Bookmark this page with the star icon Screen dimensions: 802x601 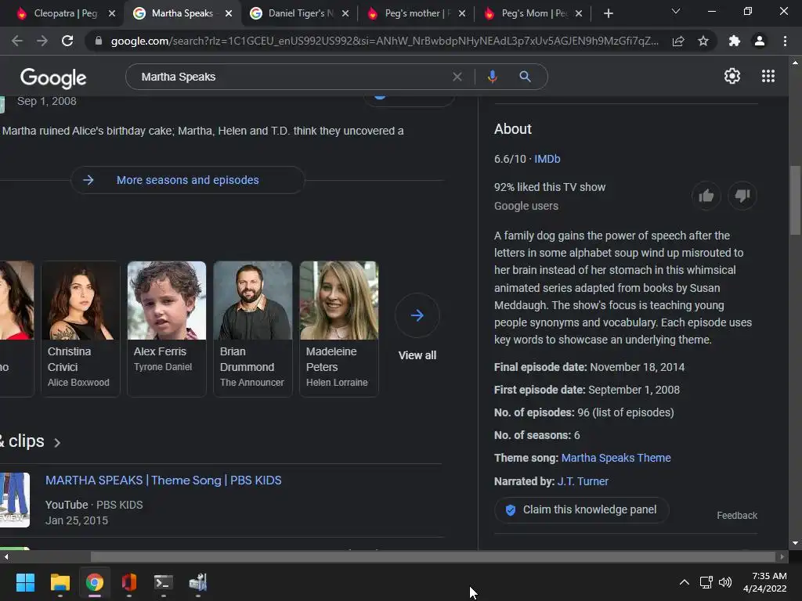click(703, 41)
